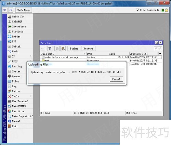Image resolution: width=171 pixels, height=145 pixels.
Task: Enable Safe Mode
Action: (24, 10)
